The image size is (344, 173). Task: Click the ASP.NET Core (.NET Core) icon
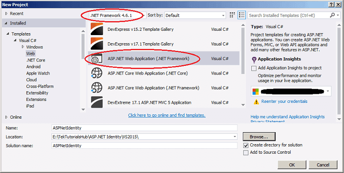tap(97, 73)
